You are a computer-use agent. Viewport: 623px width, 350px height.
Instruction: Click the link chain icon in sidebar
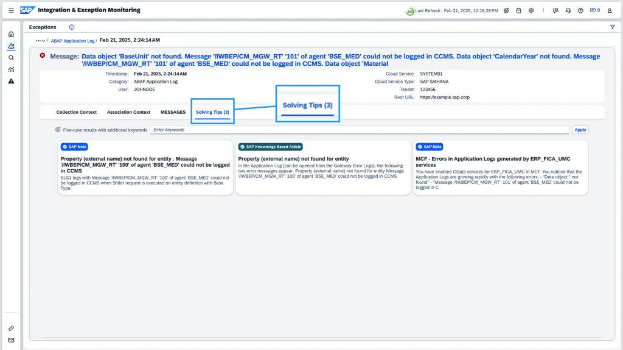11,329
